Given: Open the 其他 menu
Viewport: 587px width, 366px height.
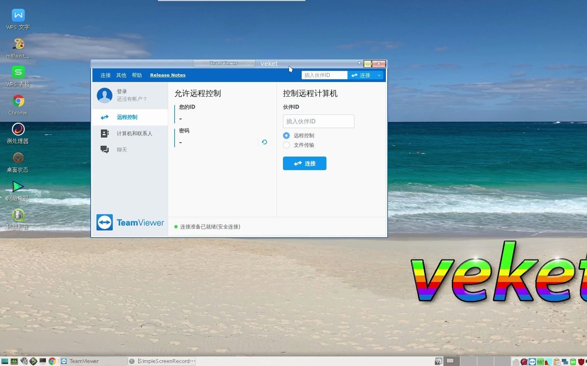Looking at the screenshot, I should [121, 75].
